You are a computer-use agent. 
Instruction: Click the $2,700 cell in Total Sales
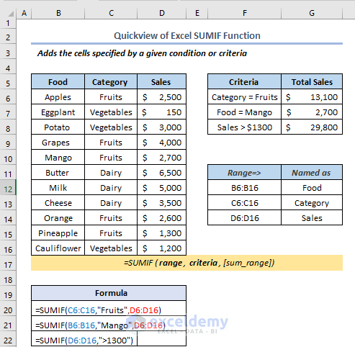[x=312, y=112]
